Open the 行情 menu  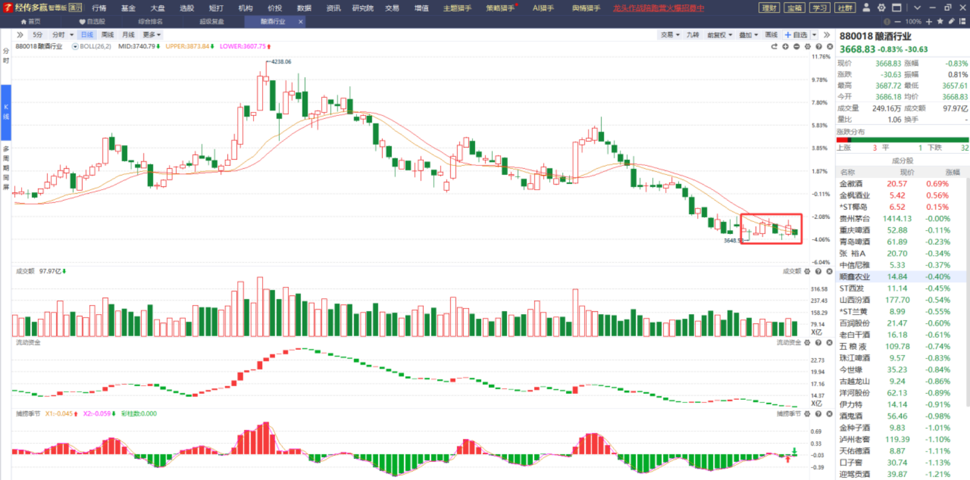[x=99, y=8]
